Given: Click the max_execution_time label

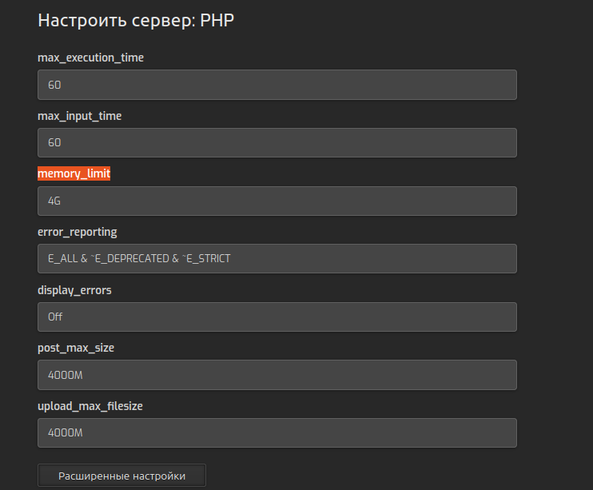Looking at the screenshot, I should [91, 58].
